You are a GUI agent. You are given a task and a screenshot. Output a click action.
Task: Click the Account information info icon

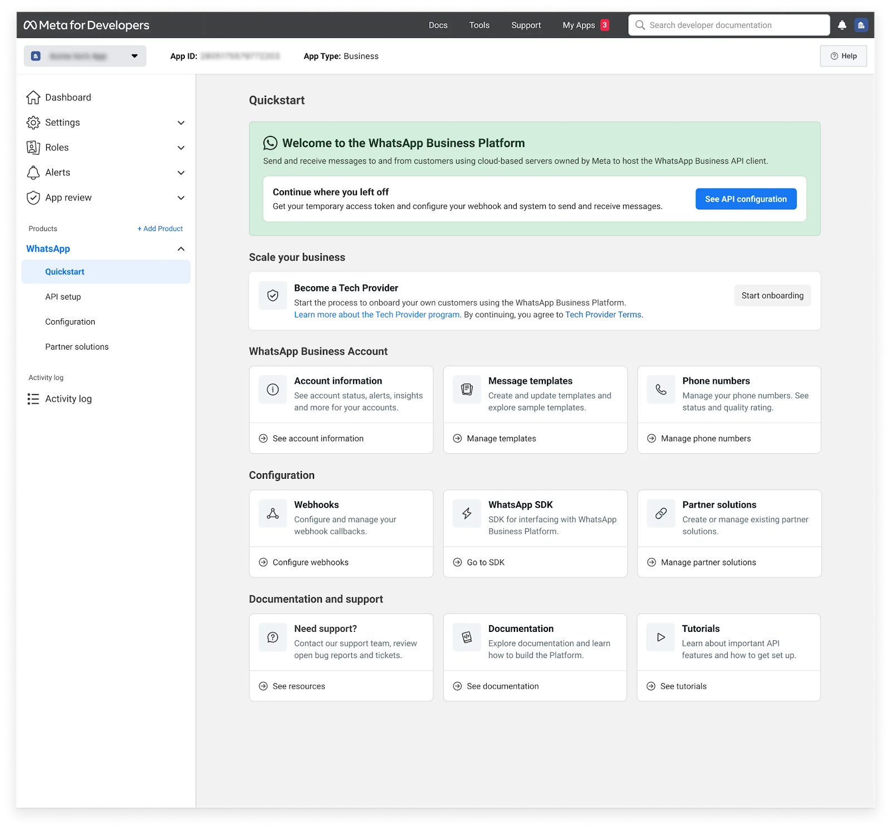[x=273, y=390]
